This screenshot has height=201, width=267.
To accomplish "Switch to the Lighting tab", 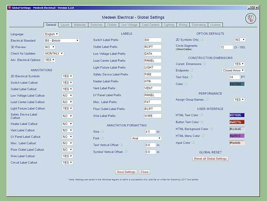I will click(x=169, y=25).
